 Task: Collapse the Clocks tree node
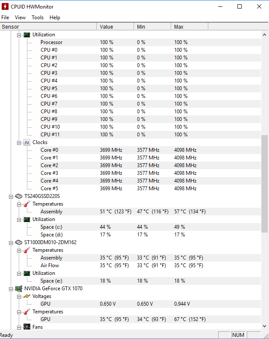click(19, 142)
